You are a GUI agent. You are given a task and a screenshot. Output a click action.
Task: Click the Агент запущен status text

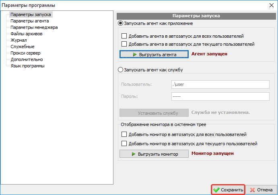pyautogui.click(x=209, y=54)
